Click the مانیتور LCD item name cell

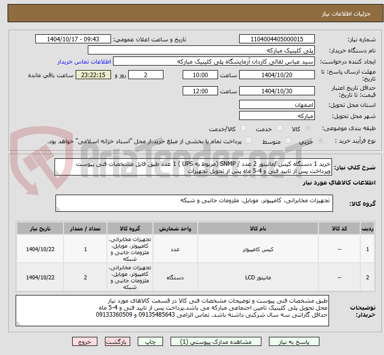point(258,277)
